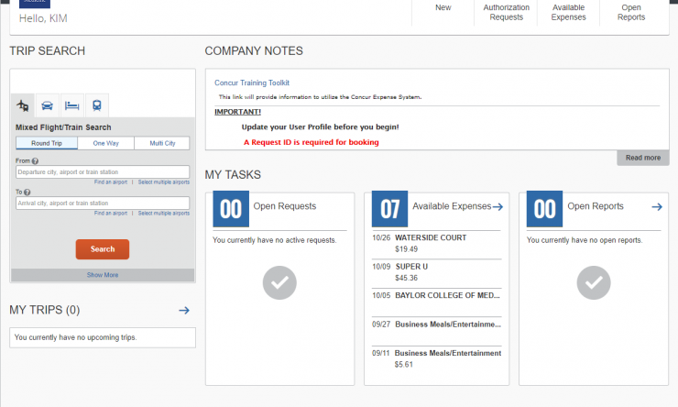Click the 00 Open Reports count tile
678x407 pixels.
pos(544,209)
